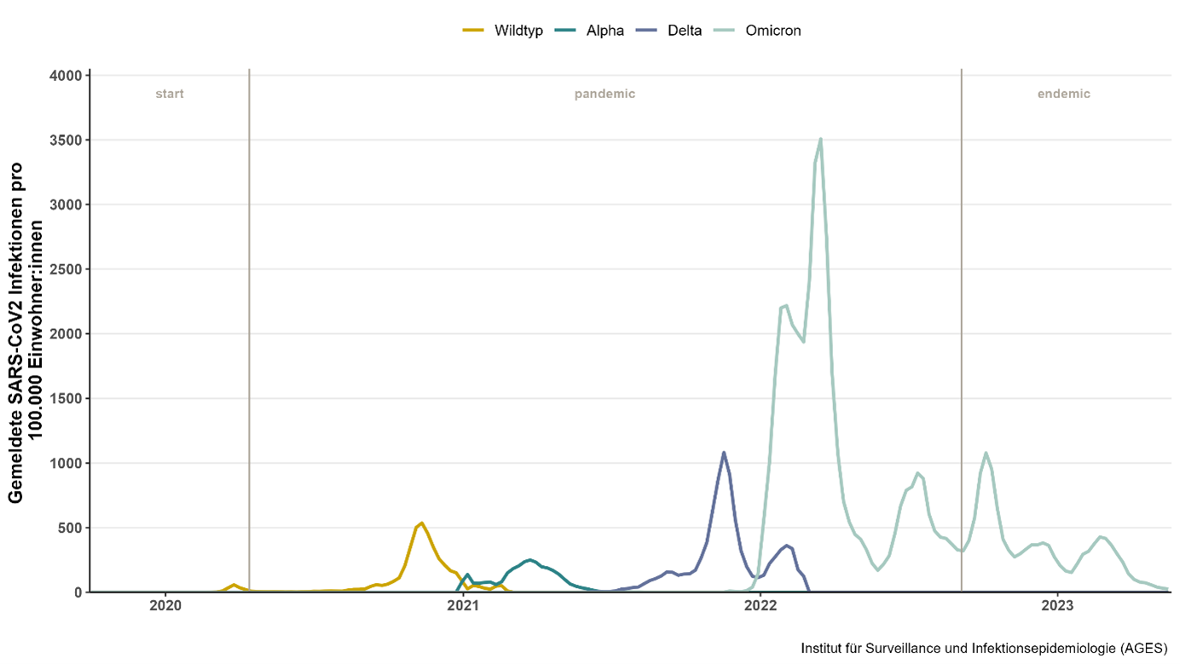Image resolution: width=1180 pixels, height=664 pixels.
Task: Select the Omicron legend label
Action: point(773,31)
